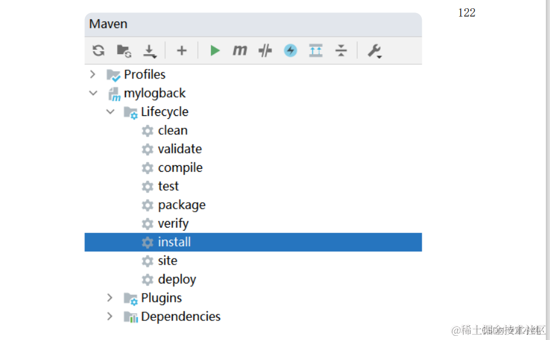Select the mylogback project label
This screenshot has width=550, height=340.
click(154, 93)
